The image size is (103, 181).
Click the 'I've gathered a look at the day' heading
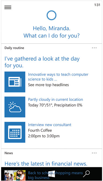(42, 62)
